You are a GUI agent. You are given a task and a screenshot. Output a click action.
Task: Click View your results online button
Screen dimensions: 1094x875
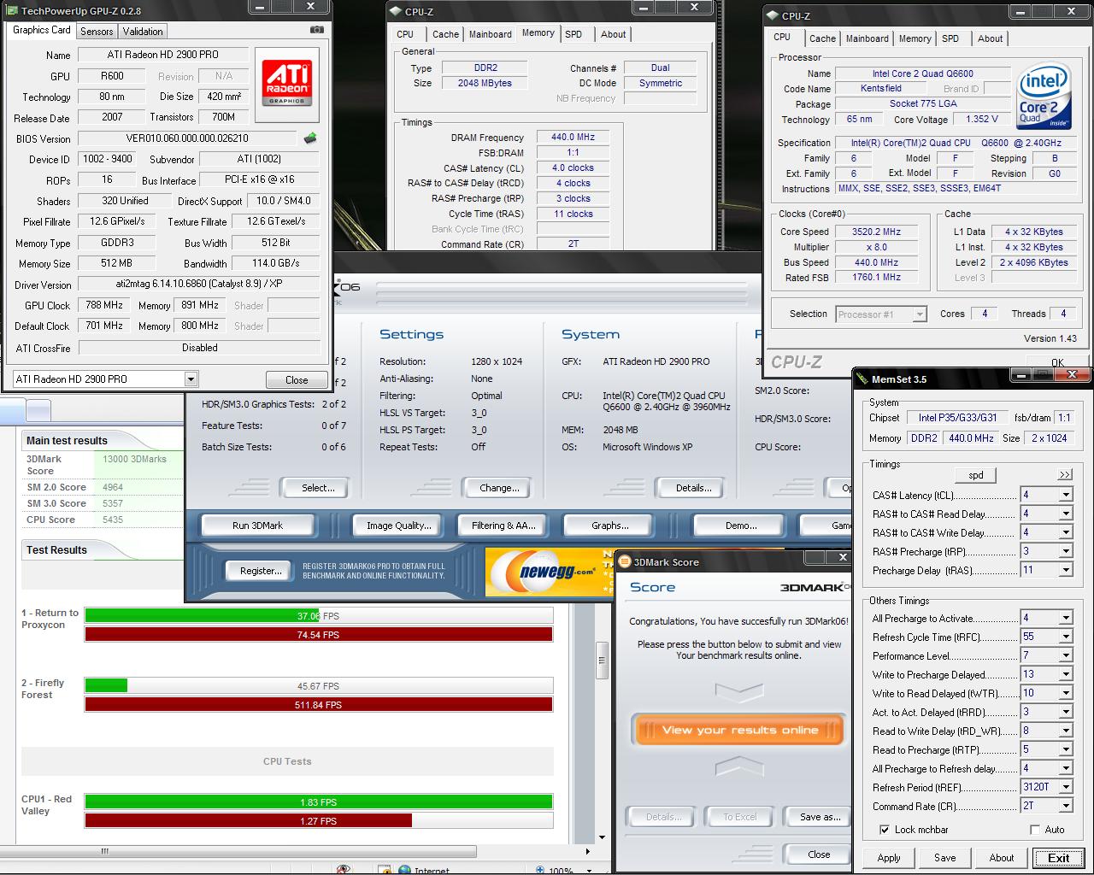740,730
